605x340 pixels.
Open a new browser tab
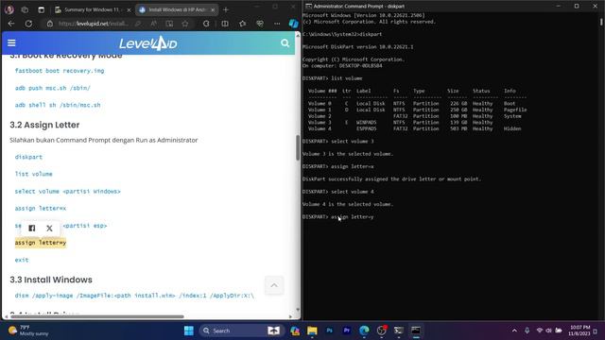[x=226, y=9]
